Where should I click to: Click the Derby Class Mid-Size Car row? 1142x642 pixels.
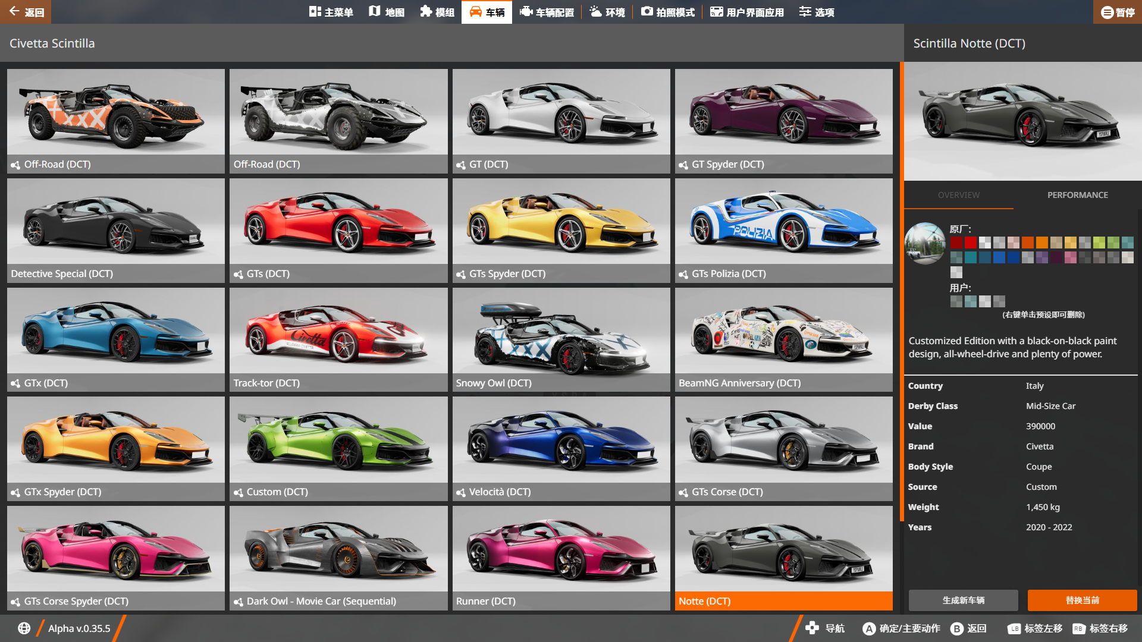click(x=1021, y=406)
